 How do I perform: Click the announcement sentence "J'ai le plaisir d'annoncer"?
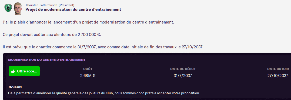click(89, 22)
